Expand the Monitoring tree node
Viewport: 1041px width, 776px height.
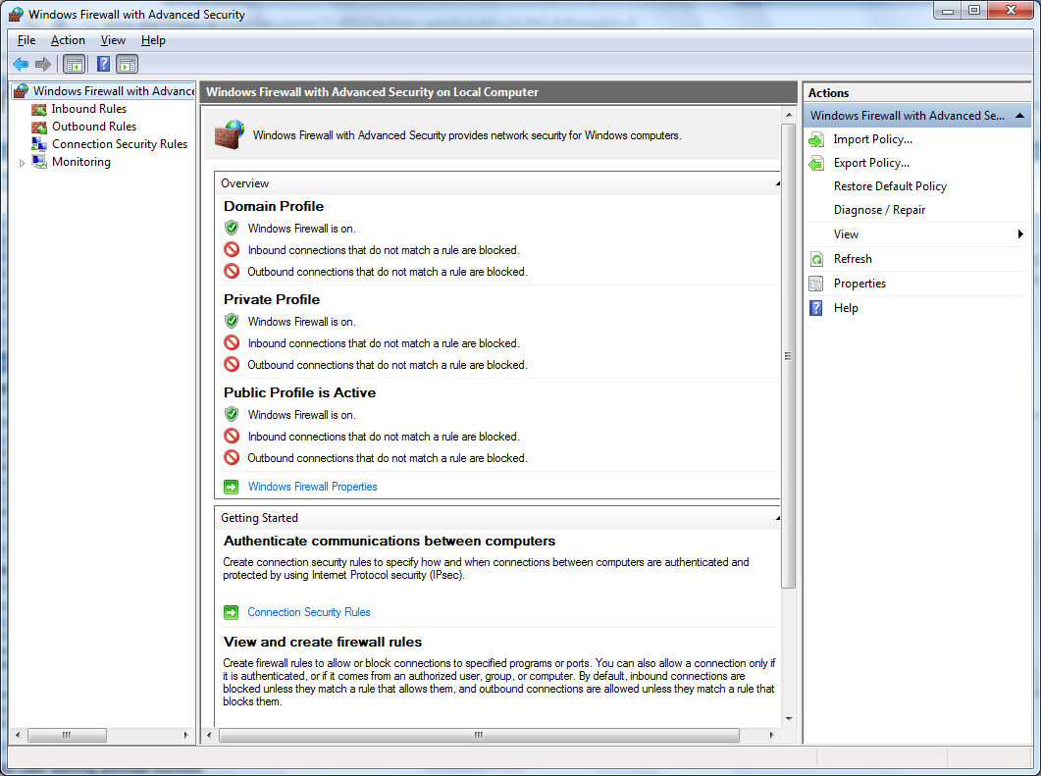point(22,163)
